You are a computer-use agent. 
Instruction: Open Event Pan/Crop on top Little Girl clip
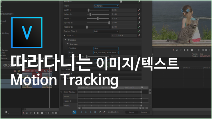45,71
